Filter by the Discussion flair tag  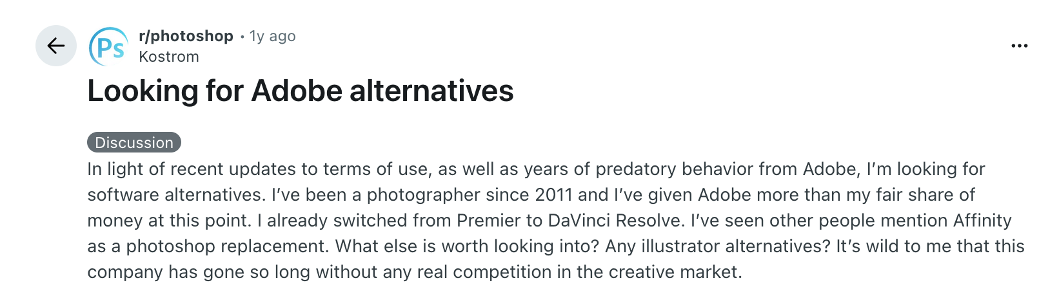[x=134, y=142]
